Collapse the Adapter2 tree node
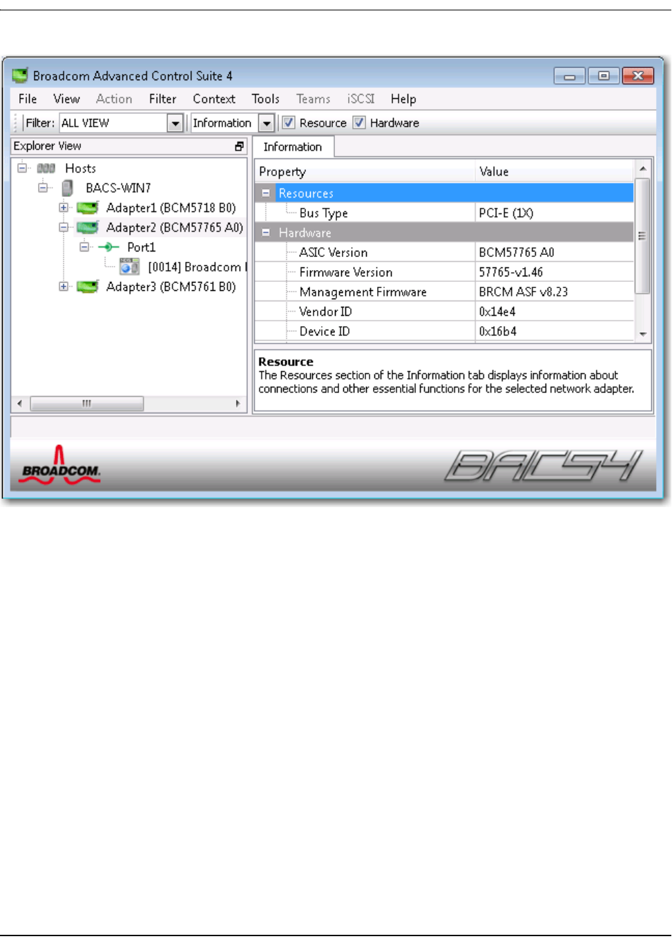The image size is (672, 950). [x=64, y=227]
